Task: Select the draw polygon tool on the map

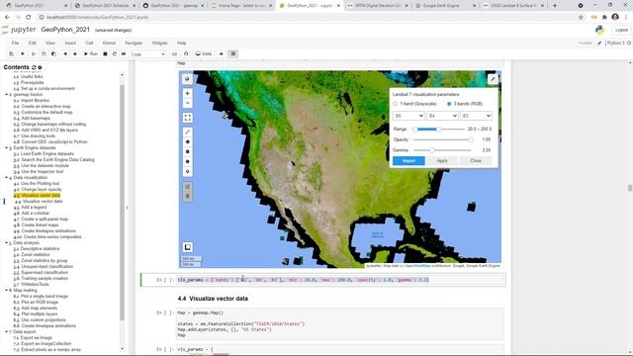Action: coord(187,141)
